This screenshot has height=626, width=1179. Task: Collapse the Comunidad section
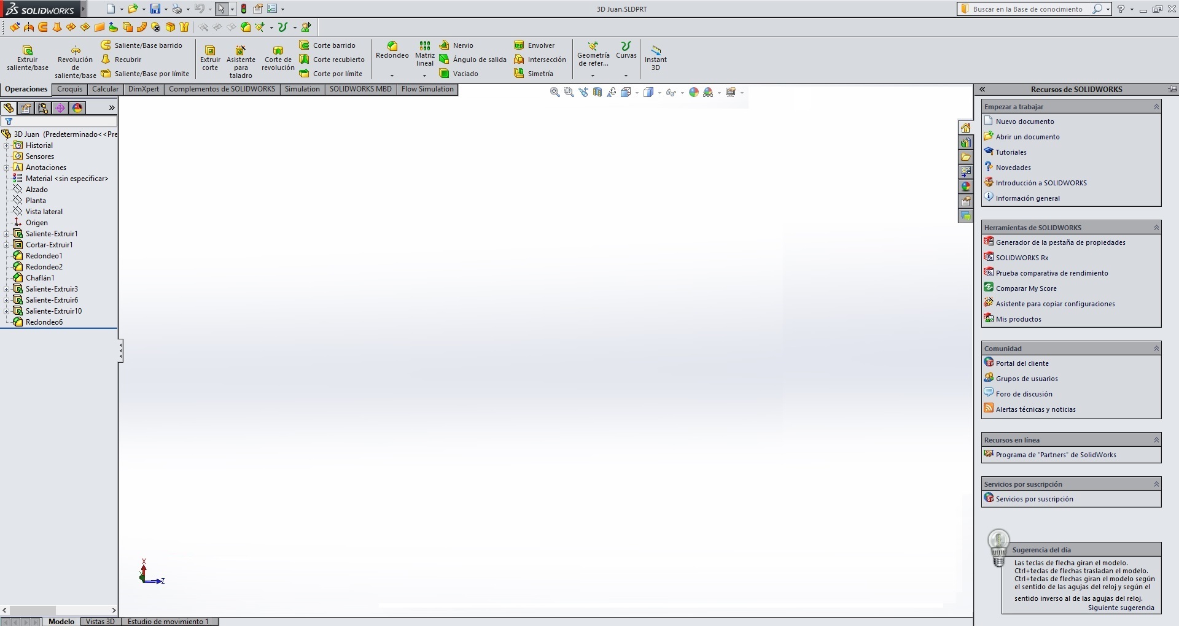1156,349
